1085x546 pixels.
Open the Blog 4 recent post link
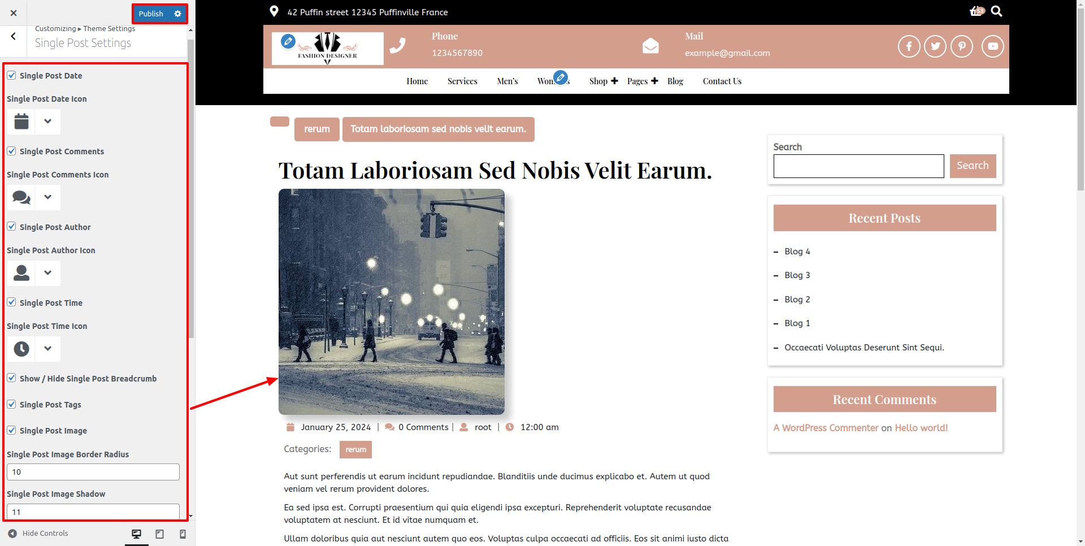click(797, 252)
